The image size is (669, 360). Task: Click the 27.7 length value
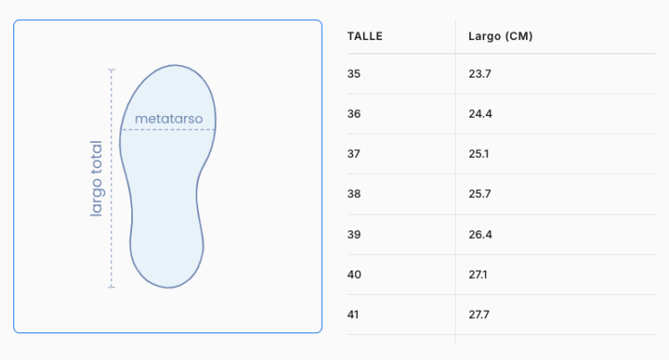(478, 314)
